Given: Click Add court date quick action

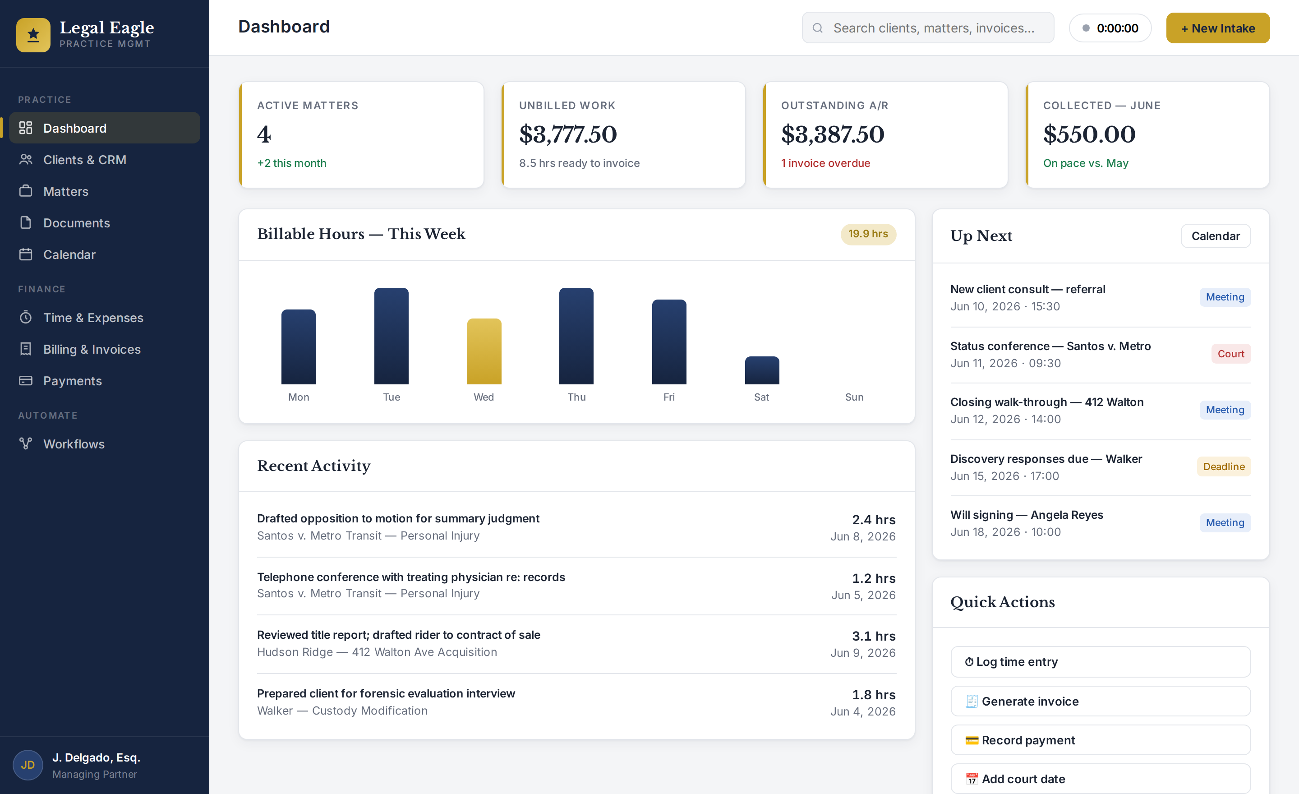Looking at the screenshot, I should tap(1101, 779).
